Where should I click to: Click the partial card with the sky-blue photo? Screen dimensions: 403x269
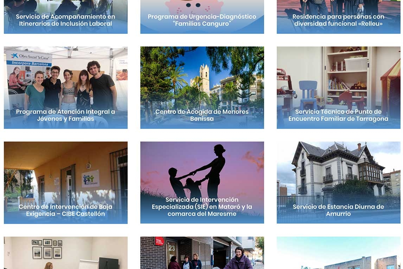point(339,253)
